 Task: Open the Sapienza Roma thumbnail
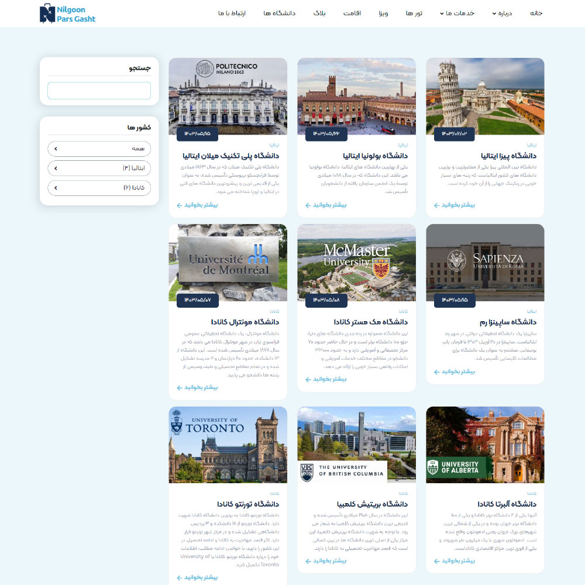[x=485, y=263]
